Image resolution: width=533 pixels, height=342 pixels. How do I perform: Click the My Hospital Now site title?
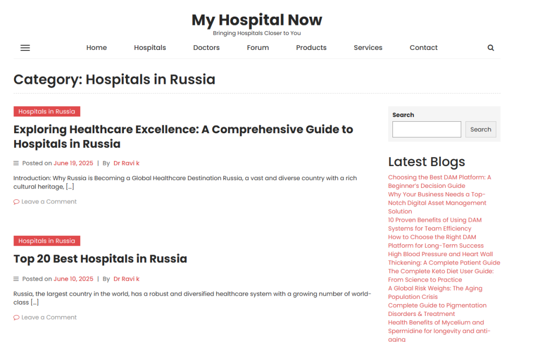tap(257, 20)
